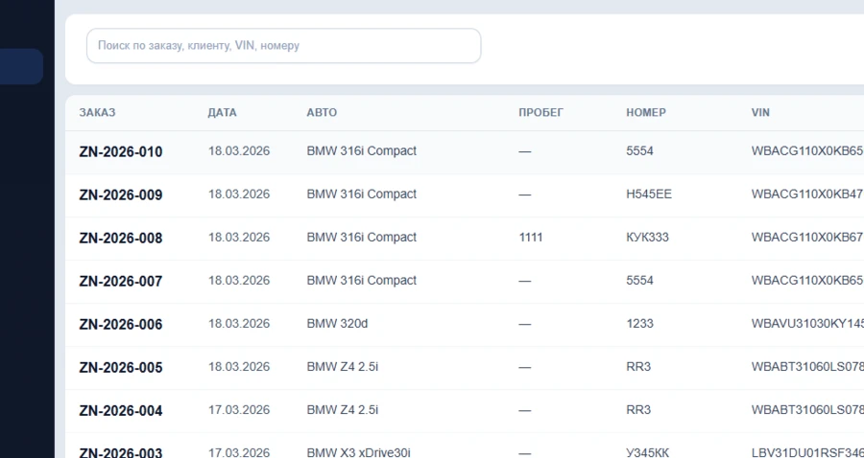Open order ZN-2026-003
The height and width of the screenshot is (458, 864).
[x=121, y=451]
